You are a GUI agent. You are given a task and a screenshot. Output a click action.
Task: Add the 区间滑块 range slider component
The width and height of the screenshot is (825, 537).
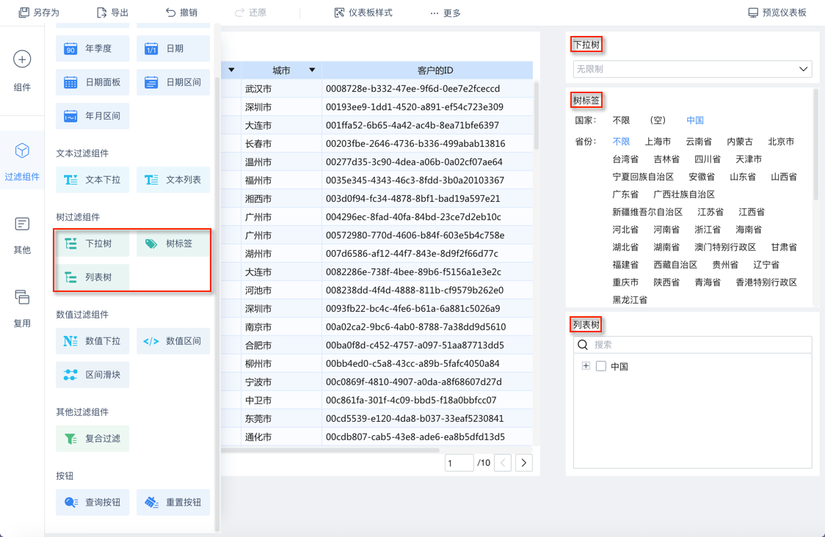[92, 375]
